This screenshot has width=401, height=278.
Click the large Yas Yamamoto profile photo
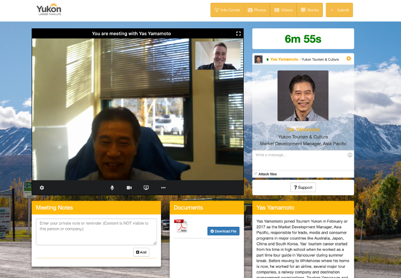pyautogui.click(x=303, y=96)
